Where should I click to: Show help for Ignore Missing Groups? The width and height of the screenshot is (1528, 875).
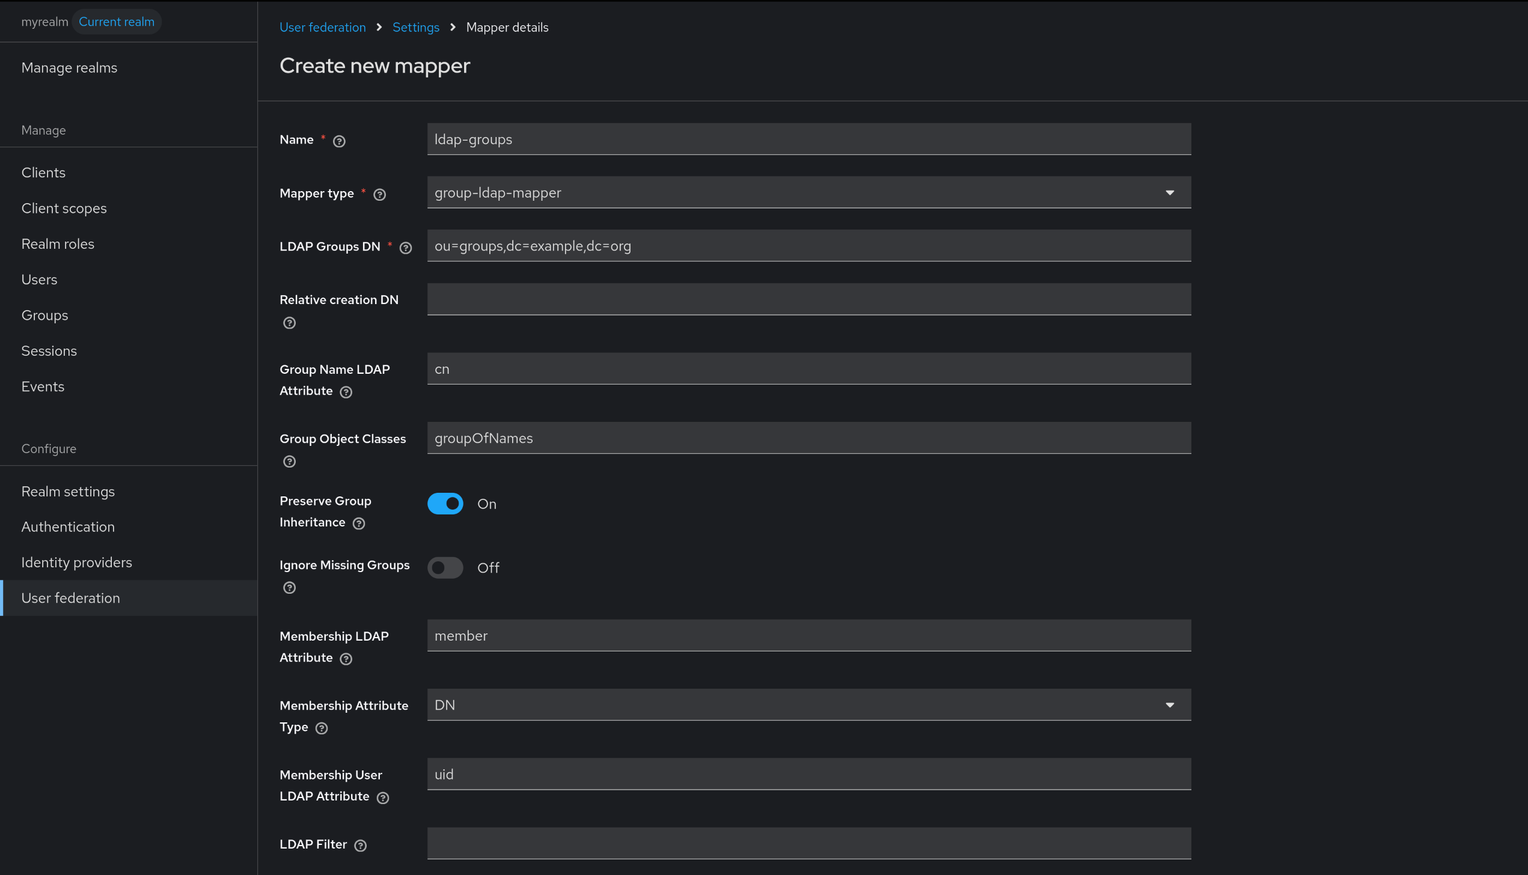(289, 588)
